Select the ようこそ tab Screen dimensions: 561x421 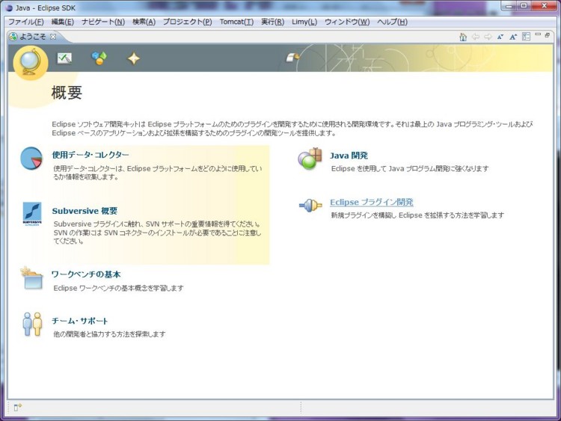click(32, 37)
